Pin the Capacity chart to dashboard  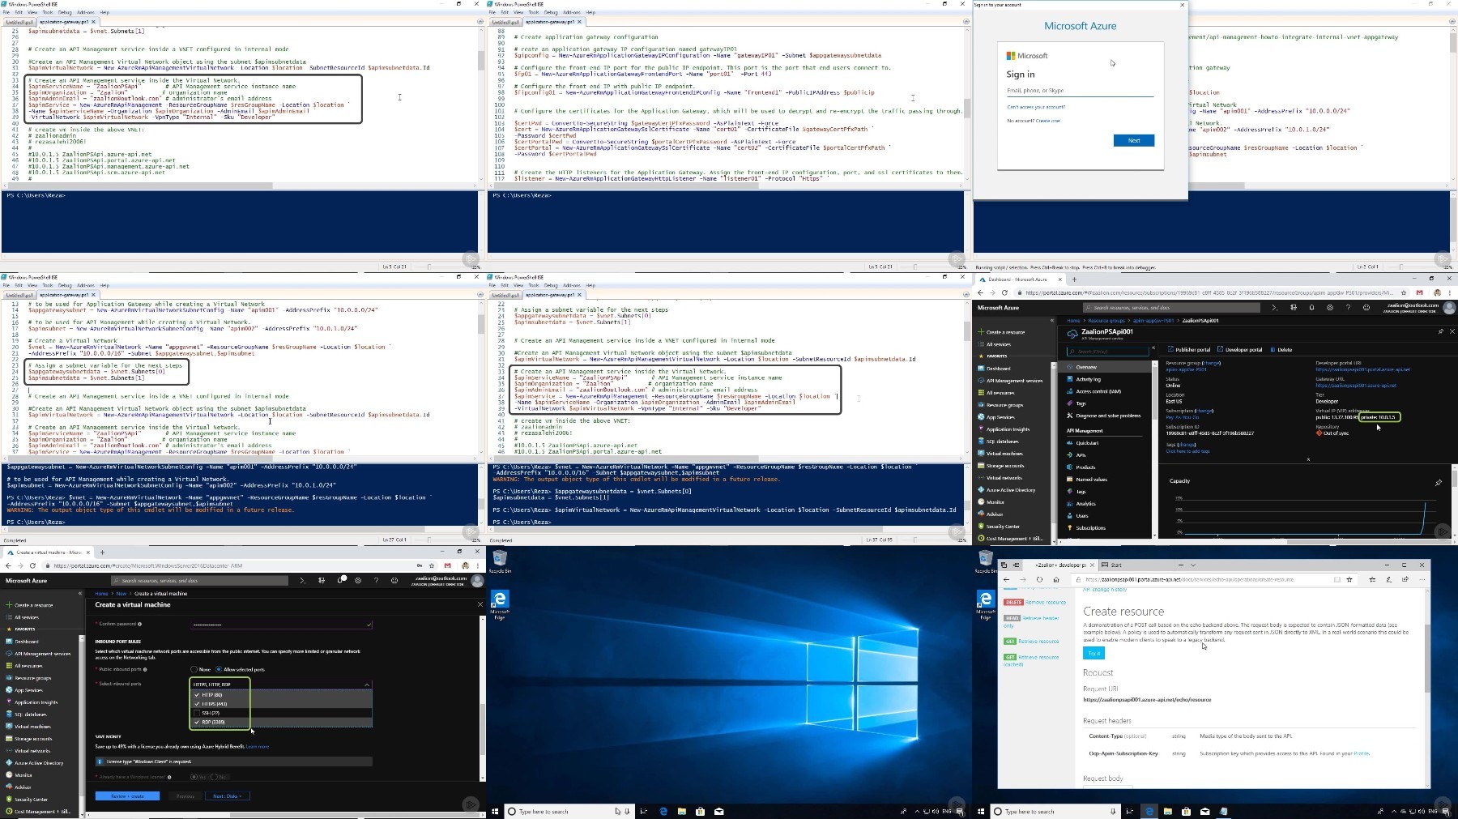pyautogui.click(x=1439, y=483)
